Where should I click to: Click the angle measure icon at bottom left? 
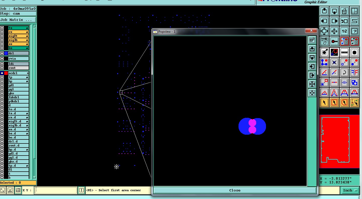tap(10, 190)
